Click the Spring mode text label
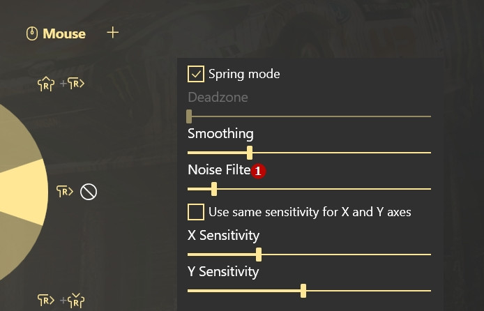Viewport: 484px width, 311px height. pyautogui.click(x=244, y=74)
